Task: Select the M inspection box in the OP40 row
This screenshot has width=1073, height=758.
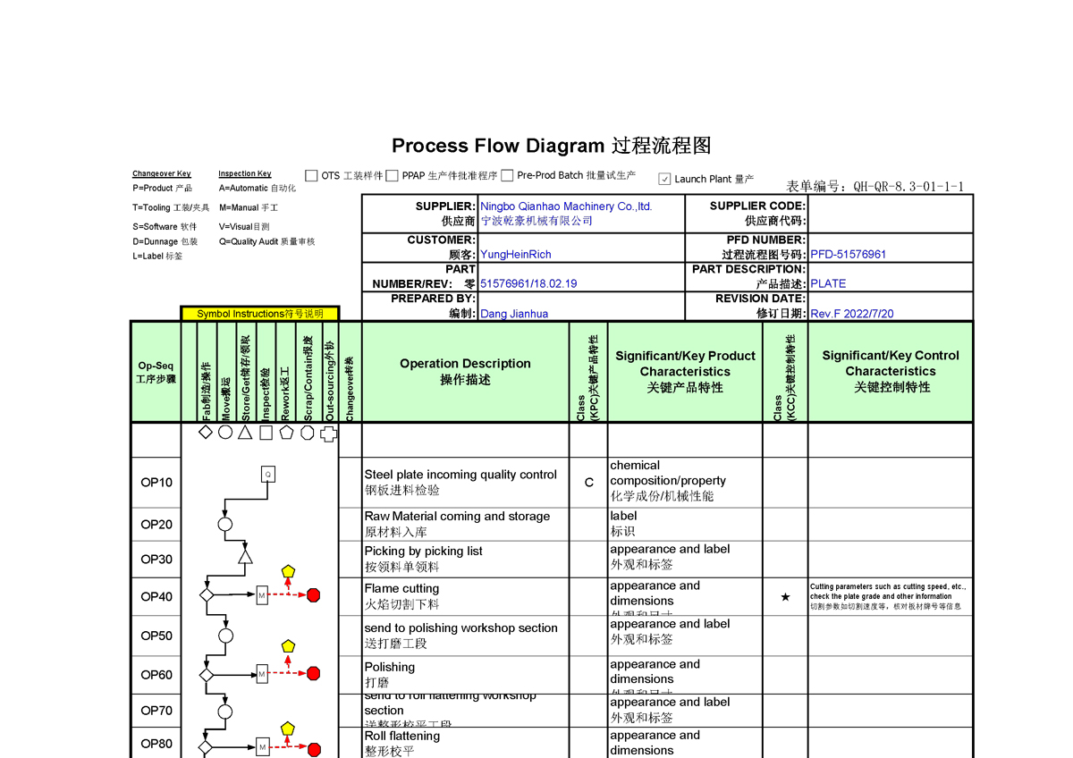Action: point(262,595)
